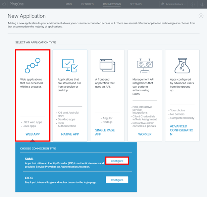This screenshot has height=197, width=207.
Task: Configure the SAML connection type
Action: click(117, 161)
